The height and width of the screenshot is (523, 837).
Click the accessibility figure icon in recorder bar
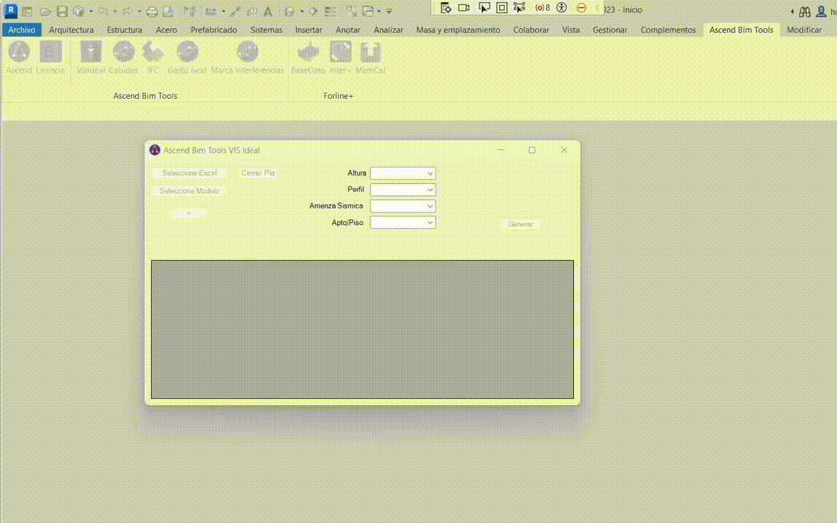click(x=562, y=7)
